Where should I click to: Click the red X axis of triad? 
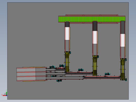4,95
